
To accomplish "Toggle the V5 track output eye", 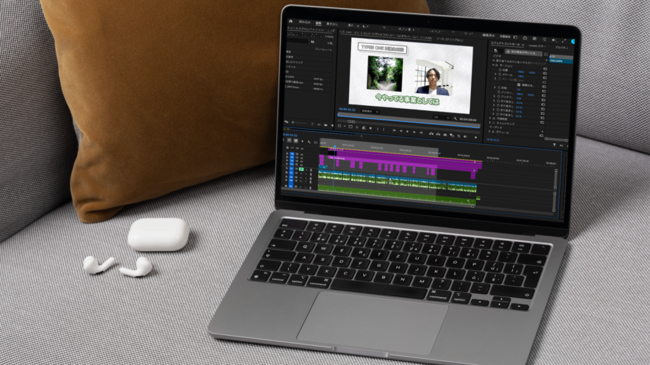I will [x=302, y=158].
